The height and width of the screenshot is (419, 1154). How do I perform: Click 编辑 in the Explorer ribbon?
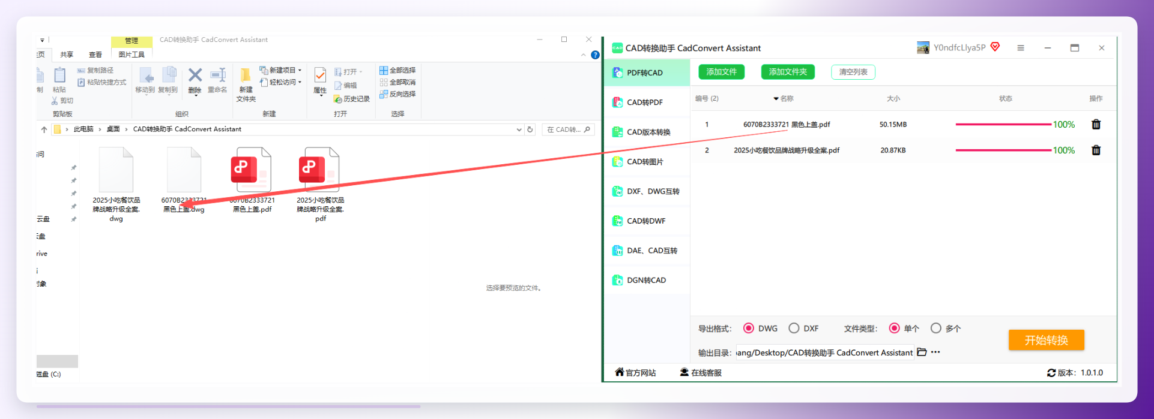(x=345, y=86)
